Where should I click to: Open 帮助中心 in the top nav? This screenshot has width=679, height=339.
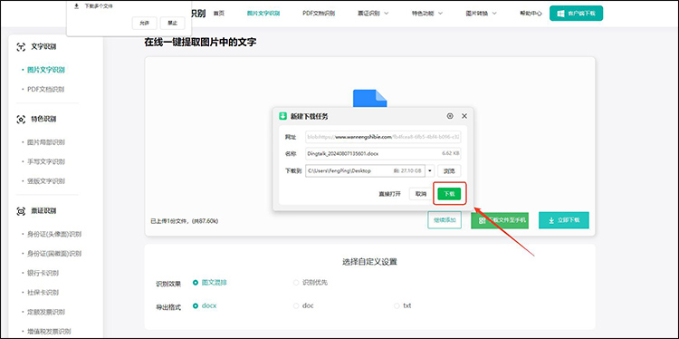pyautogui.click(x=531, y=13)
